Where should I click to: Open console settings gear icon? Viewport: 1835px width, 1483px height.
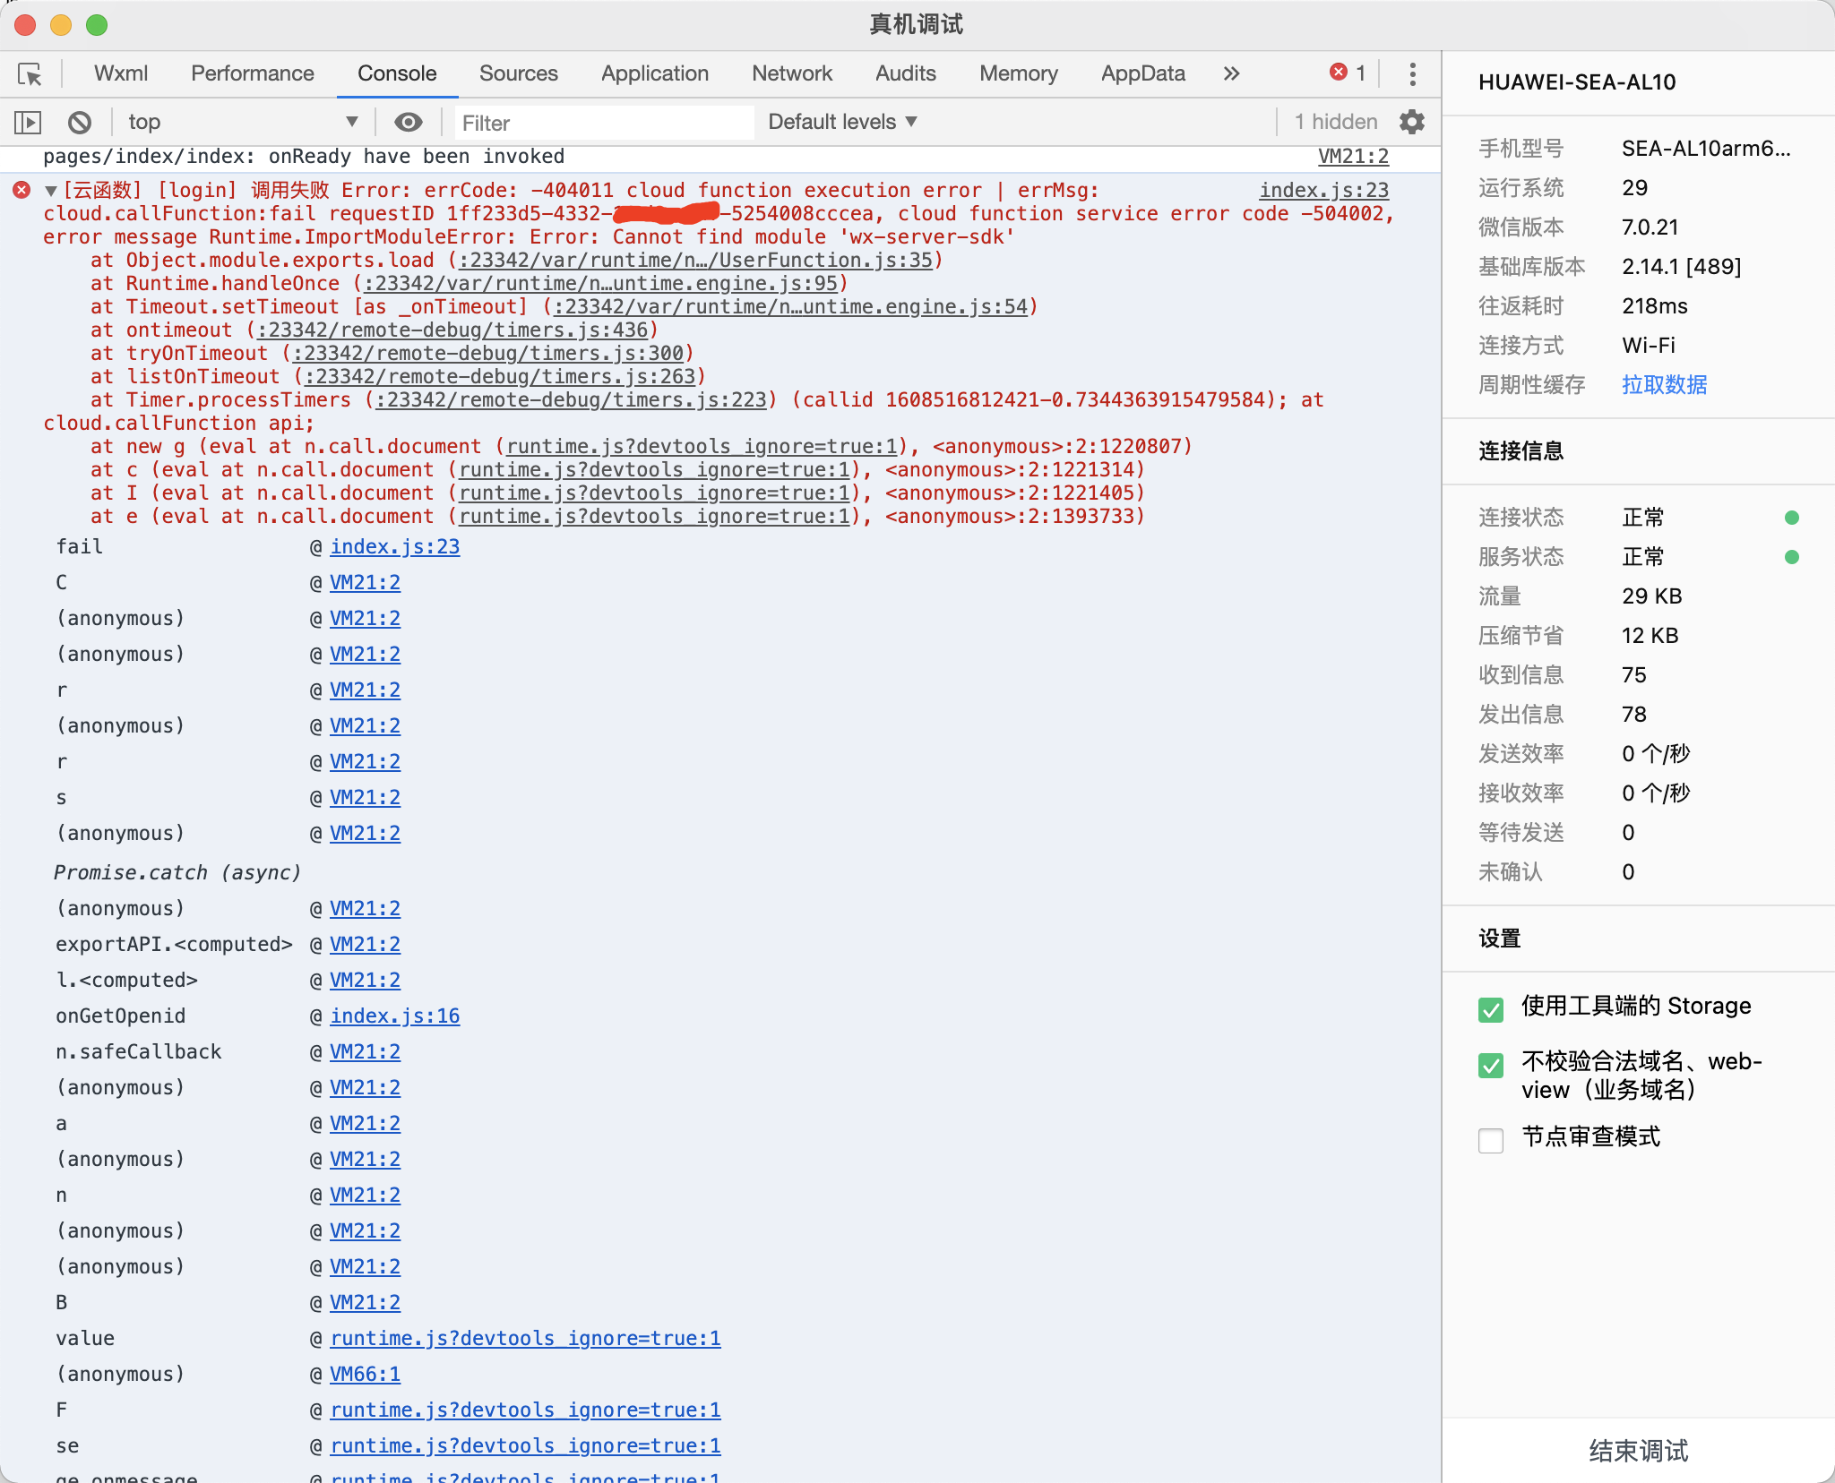(x=1412, y=122)
